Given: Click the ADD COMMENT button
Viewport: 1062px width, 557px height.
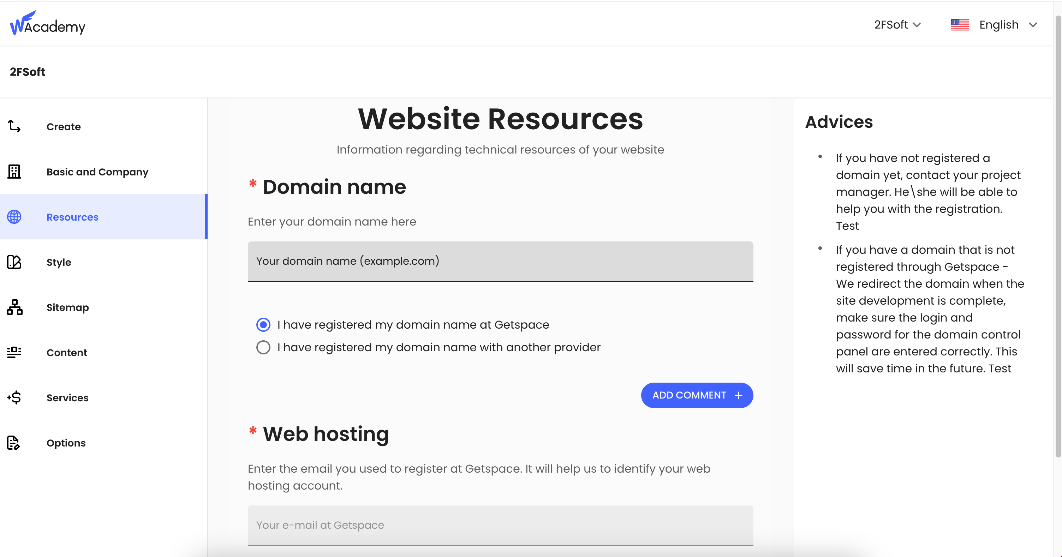Looking at the screenshot, I should click(x=697, y=395).
